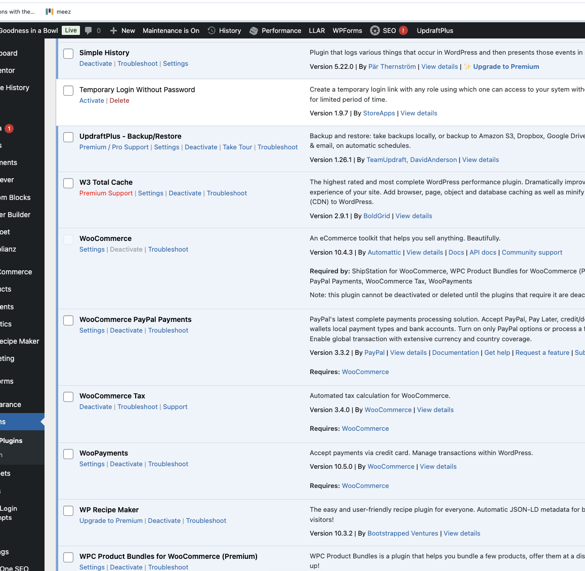
Task: Select the WP Recipe Maker checkbox
Action: pyautogui.click(x=68, y=511)
